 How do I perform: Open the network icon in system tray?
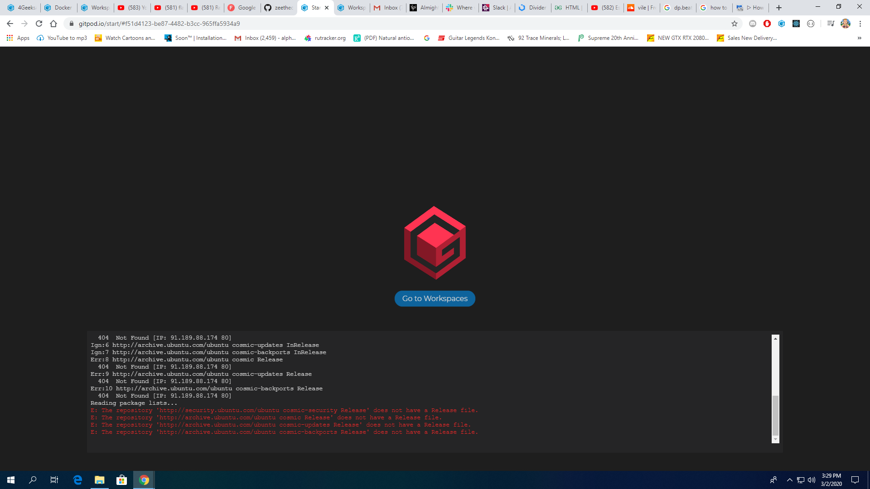pyautogui.click(x=801, y=480)
